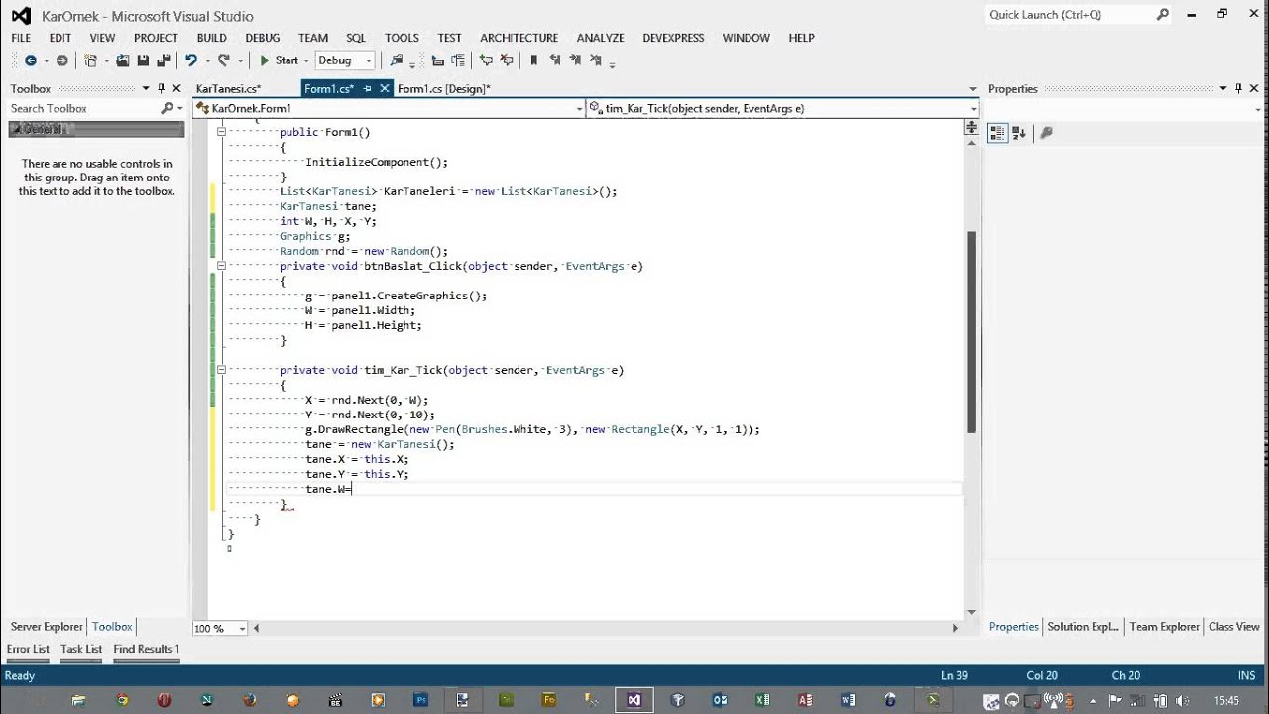Image resolution: width=1269 pixels, height=714 pixels.
Task: Toggle auto-hide pin on the Properties panel
Action: click(1238, 89)
